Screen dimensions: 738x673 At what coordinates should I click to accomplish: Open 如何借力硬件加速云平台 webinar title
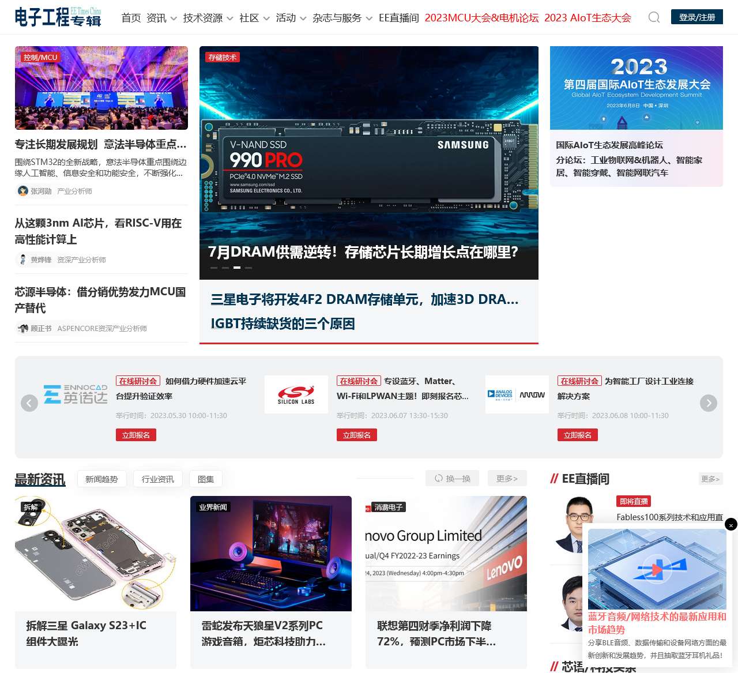click(182, 389)
